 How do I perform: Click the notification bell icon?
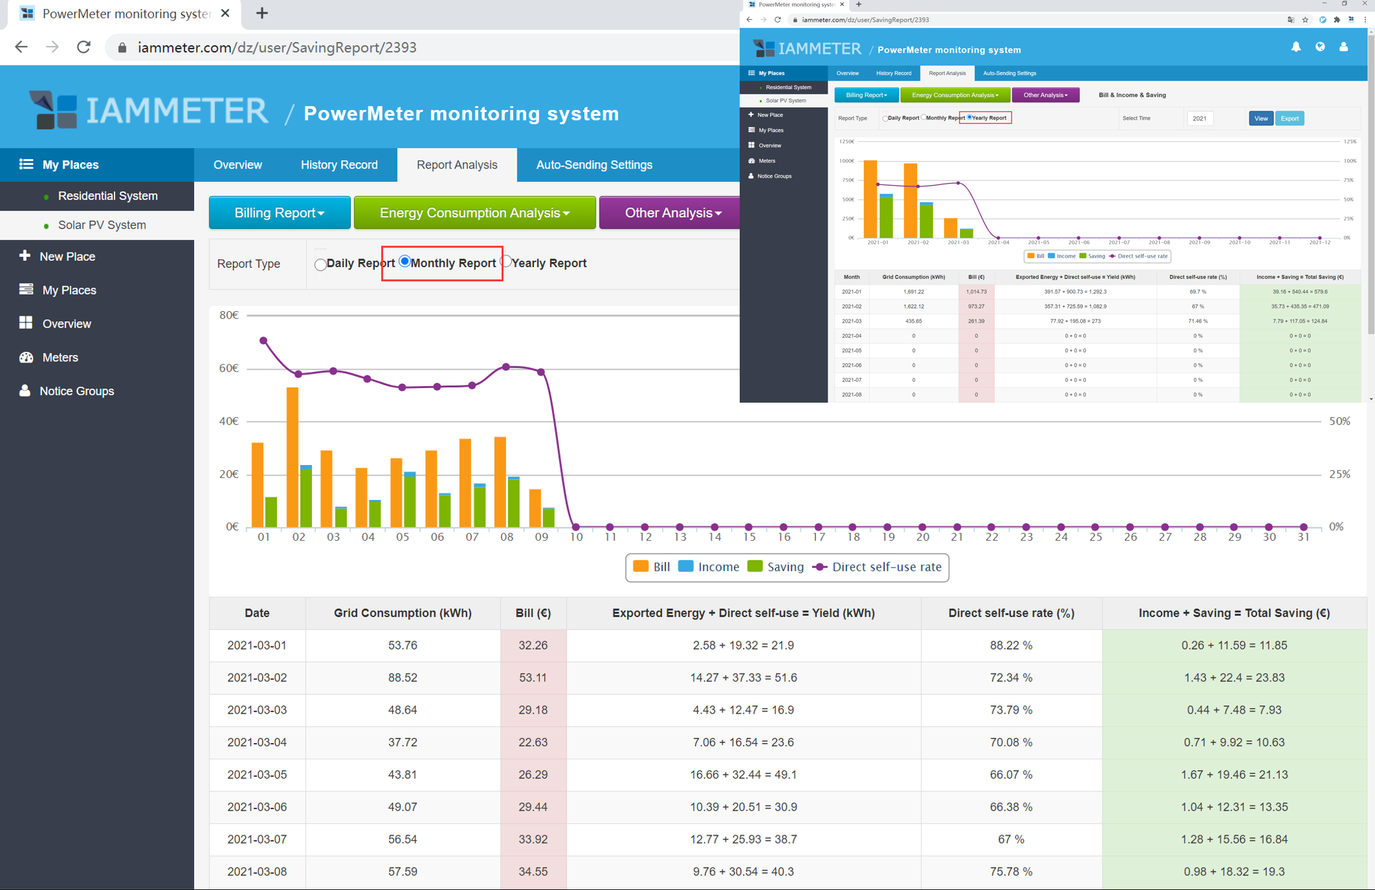1295,47
